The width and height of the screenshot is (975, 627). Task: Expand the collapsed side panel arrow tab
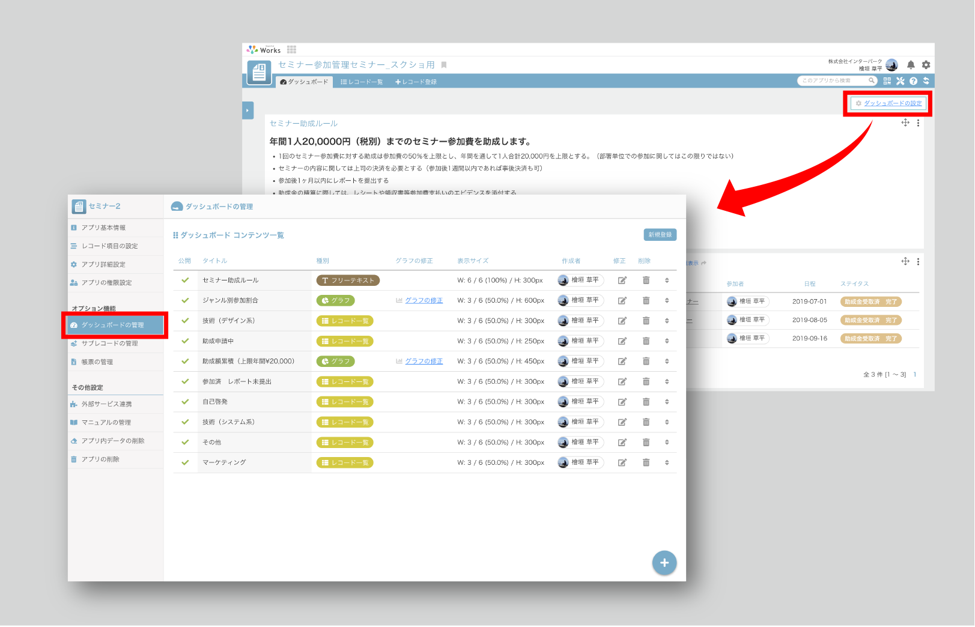[x=248, y=111]
